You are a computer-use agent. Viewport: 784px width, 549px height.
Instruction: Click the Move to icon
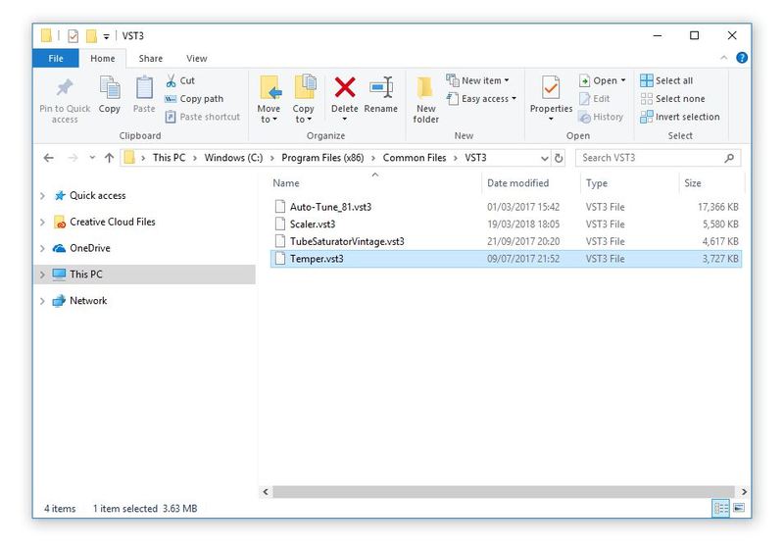coord(269,89)
